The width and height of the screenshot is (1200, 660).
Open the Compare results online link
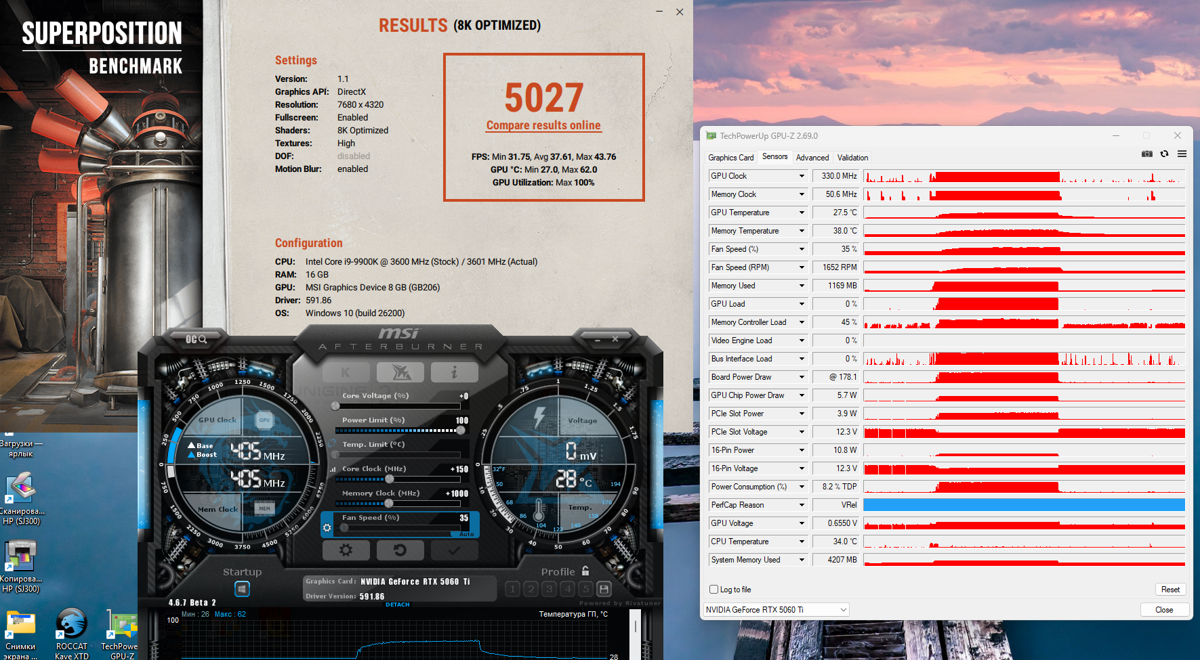click(x=543, y=125)
